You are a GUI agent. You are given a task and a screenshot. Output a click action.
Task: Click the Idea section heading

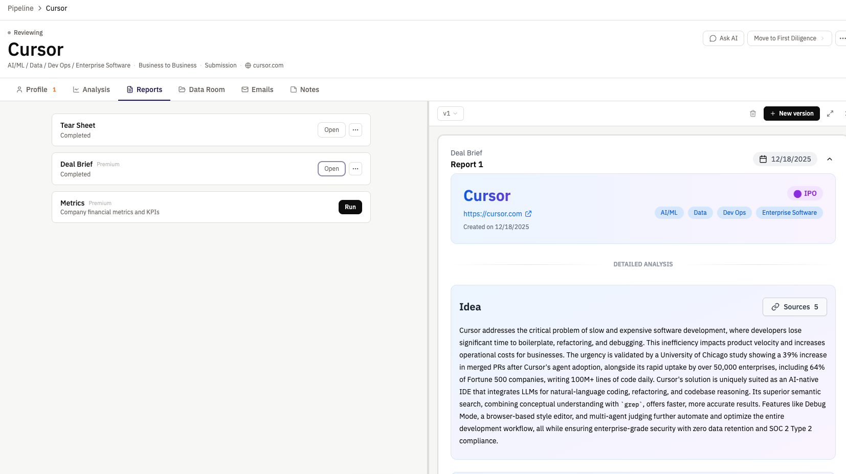coord(470,307)
